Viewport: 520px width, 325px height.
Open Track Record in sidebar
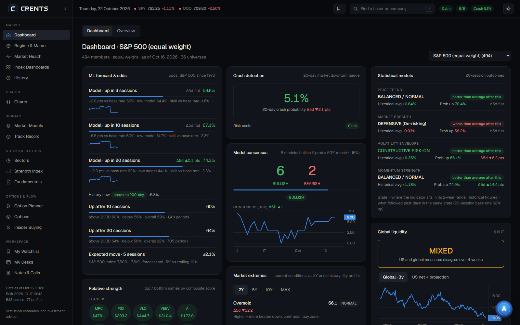tap(36, 136)
